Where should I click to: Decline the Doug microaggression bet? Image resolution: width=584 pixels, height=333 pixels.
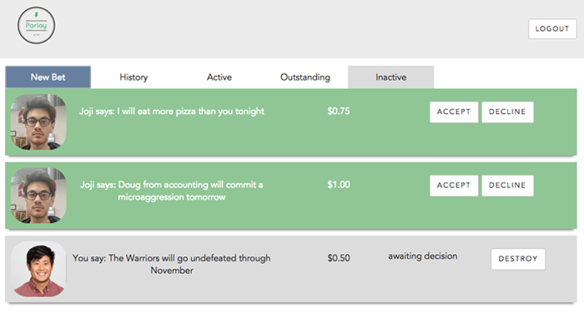[x=507, y=186]
